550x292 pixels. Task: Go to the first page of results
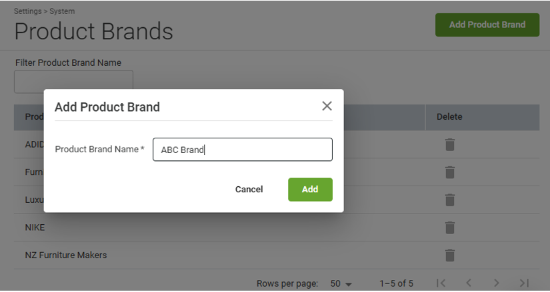(441, 283)
